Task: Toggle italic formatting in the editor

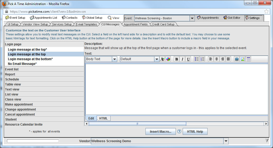Action: (x=182, y=59)
